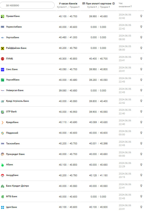Sort by card payment Купівля column

click(x=92, y=7)
